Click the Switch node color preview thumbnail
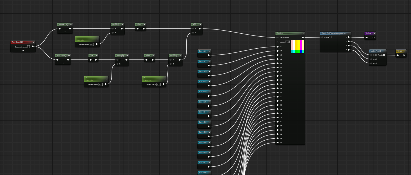Image resolution: width=411 pixels, height=175 pixels. click(x=297, y=47)
